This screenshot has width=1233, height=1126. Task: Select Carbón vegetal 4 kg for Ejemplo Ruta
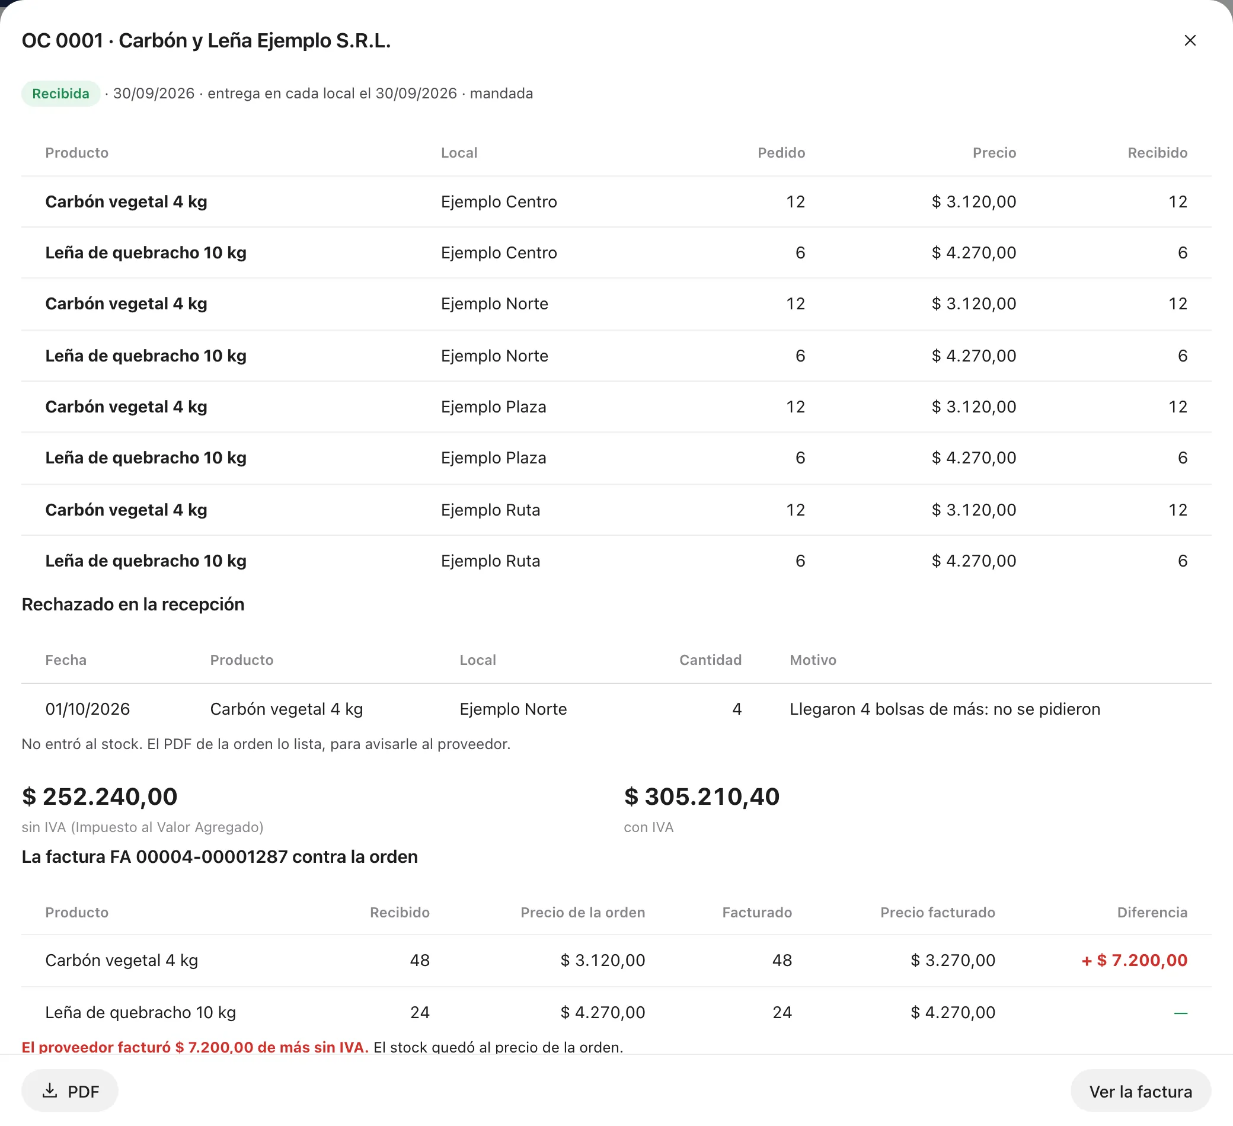coord(616,510)
